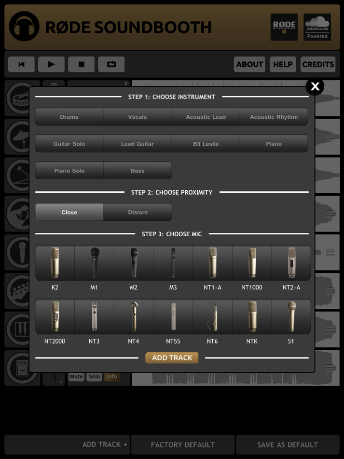Select the NTK microphone
Image resolution: width=344 pixels, height=459 pixels.
pos(252,316)
